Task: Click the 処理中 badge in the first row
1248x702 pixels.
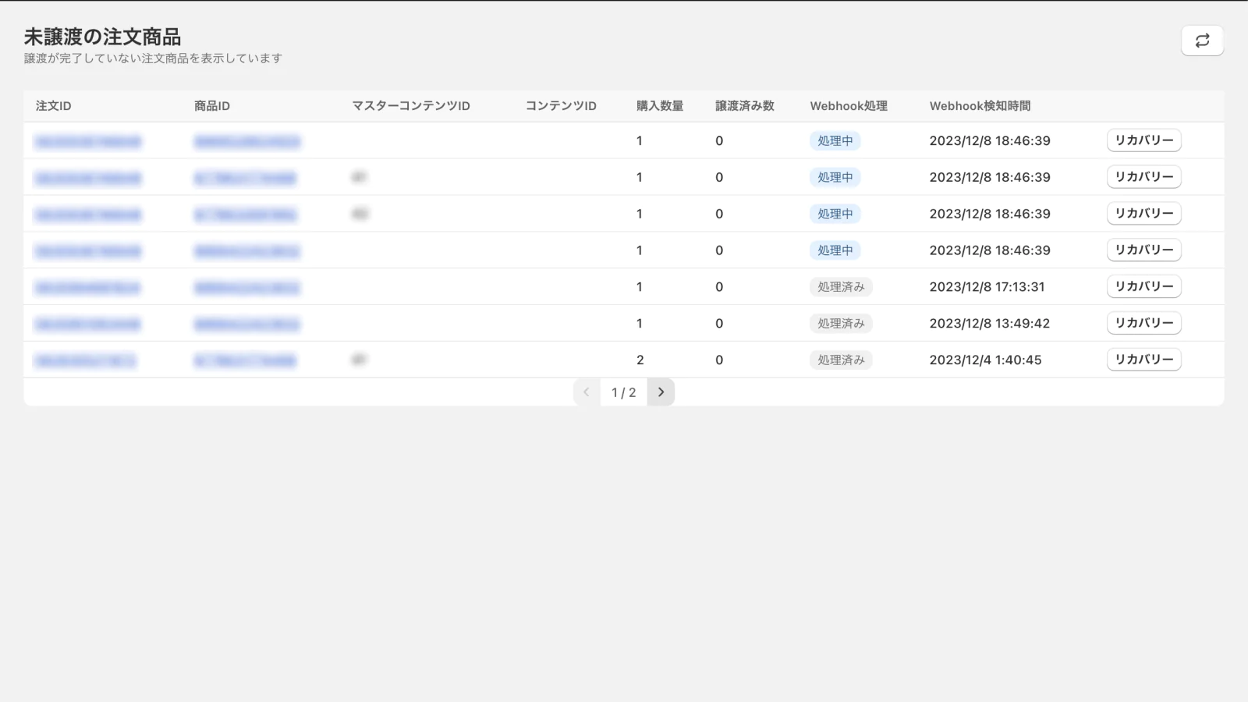Action: (835, 141)
